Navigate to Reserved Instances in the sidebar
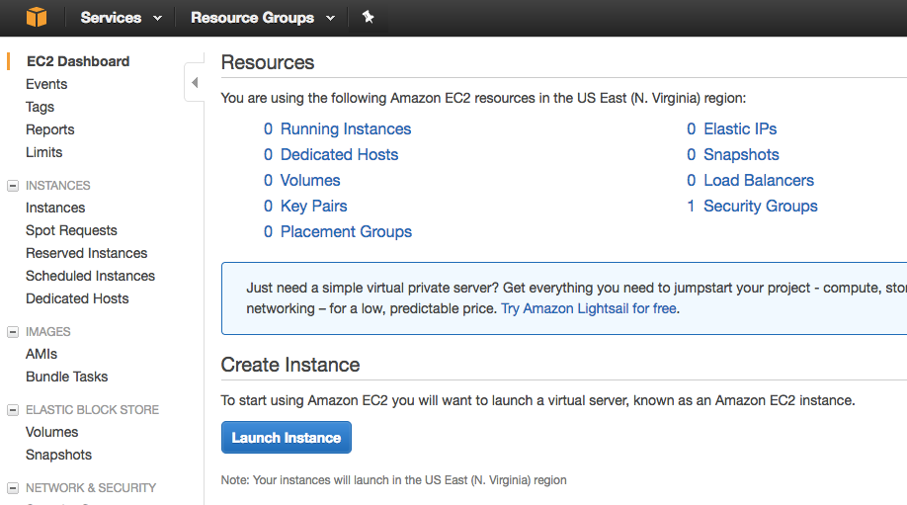The width and height of the screenshot is (907, 505). tap(86, 253)
